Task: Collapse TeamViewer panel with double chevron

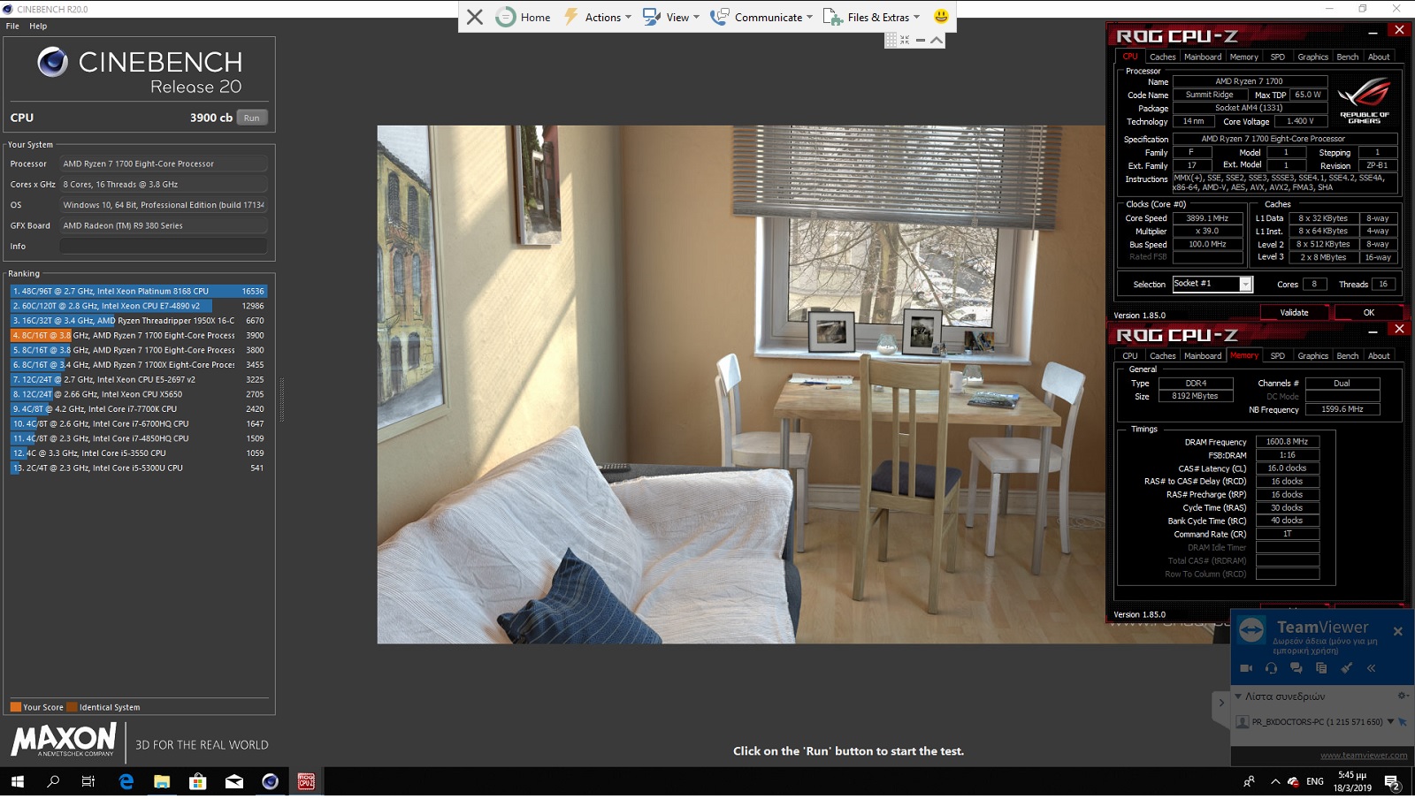Action: click(1372, 668)
